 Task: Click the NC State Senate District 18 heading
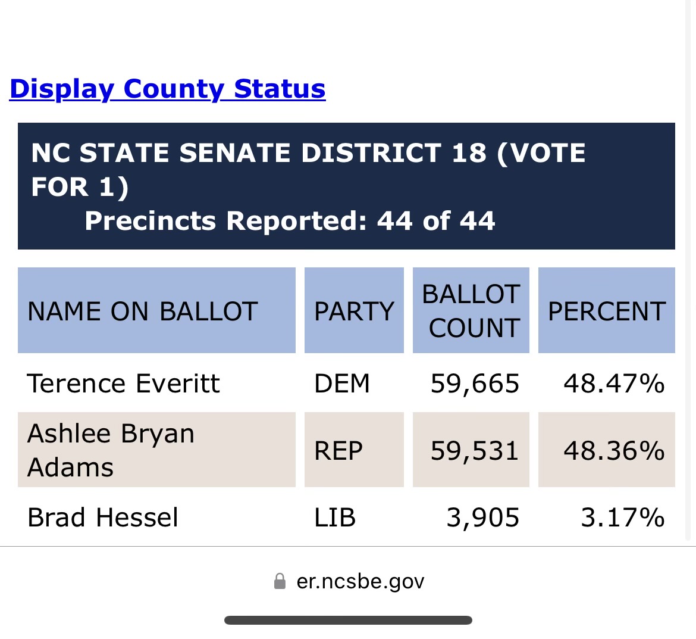(308, 169)
